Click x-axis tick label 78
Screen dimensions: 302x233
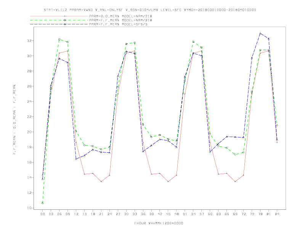click(260, 214)
